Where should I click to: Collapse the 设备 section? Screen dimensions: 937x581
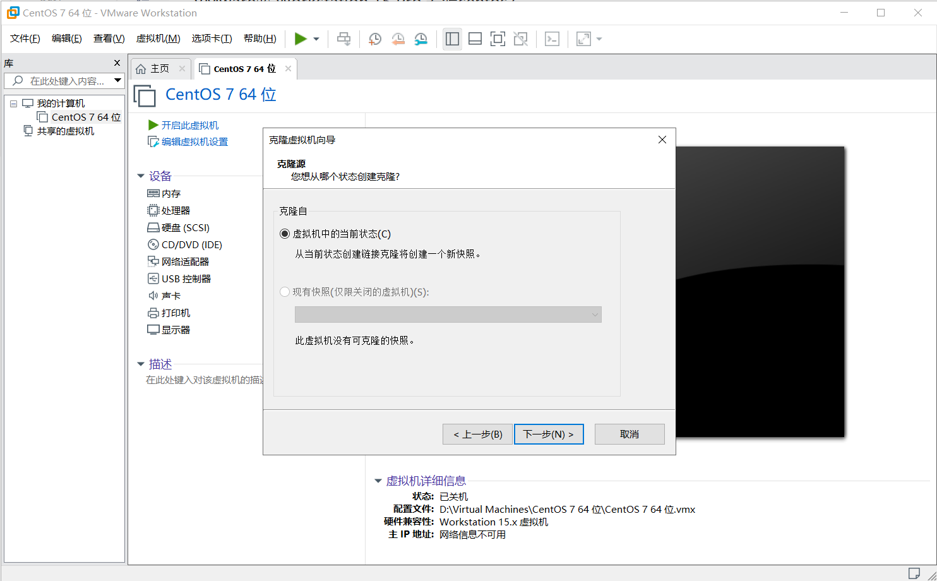pos(141,176)
